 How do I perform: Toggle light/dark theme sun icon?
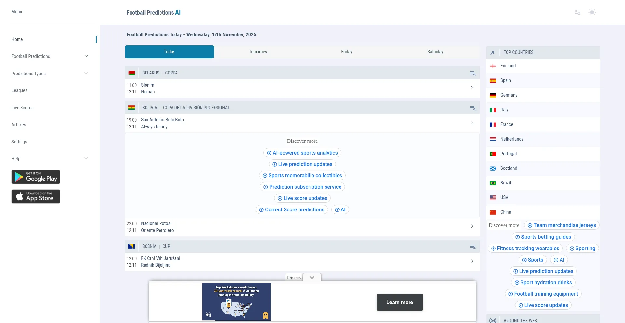click(x=592, y=12)
